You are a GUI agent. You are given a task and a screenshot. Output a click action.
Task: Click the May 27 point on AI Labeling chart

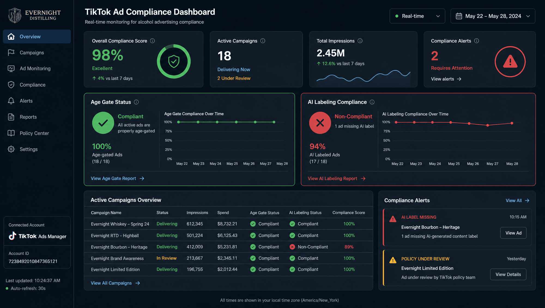tap(488, 125)
